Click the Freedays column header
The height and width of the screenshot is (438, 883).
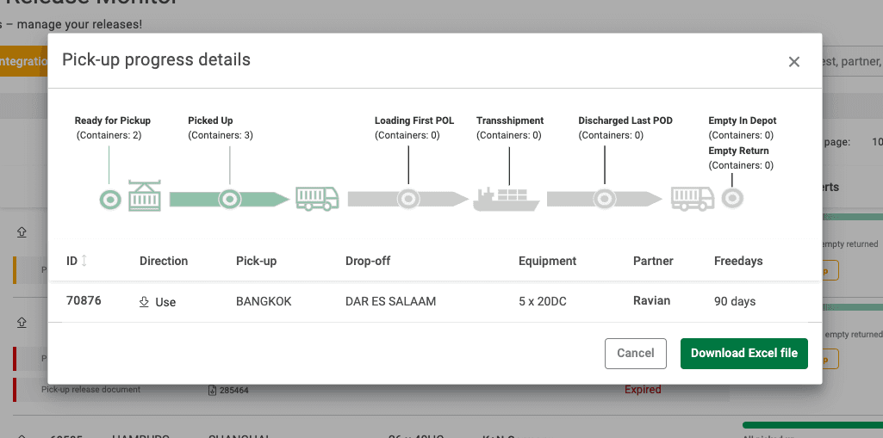point(738,261)
